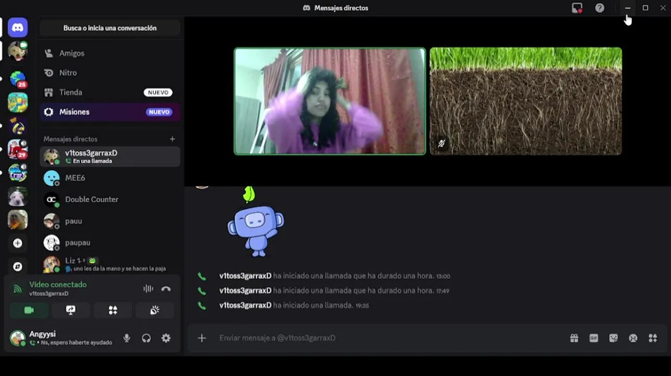671x376 pixels.
Task: Toggle noise suppression waveform icon
Action: (x=148, y=289)
